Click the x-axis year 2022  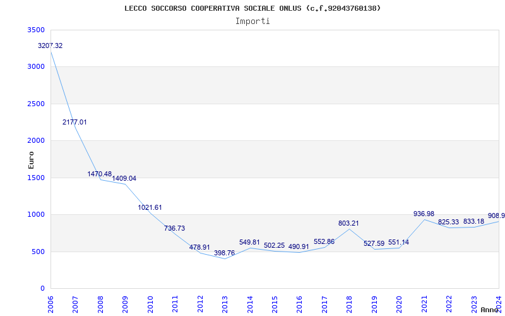(449, 304)
